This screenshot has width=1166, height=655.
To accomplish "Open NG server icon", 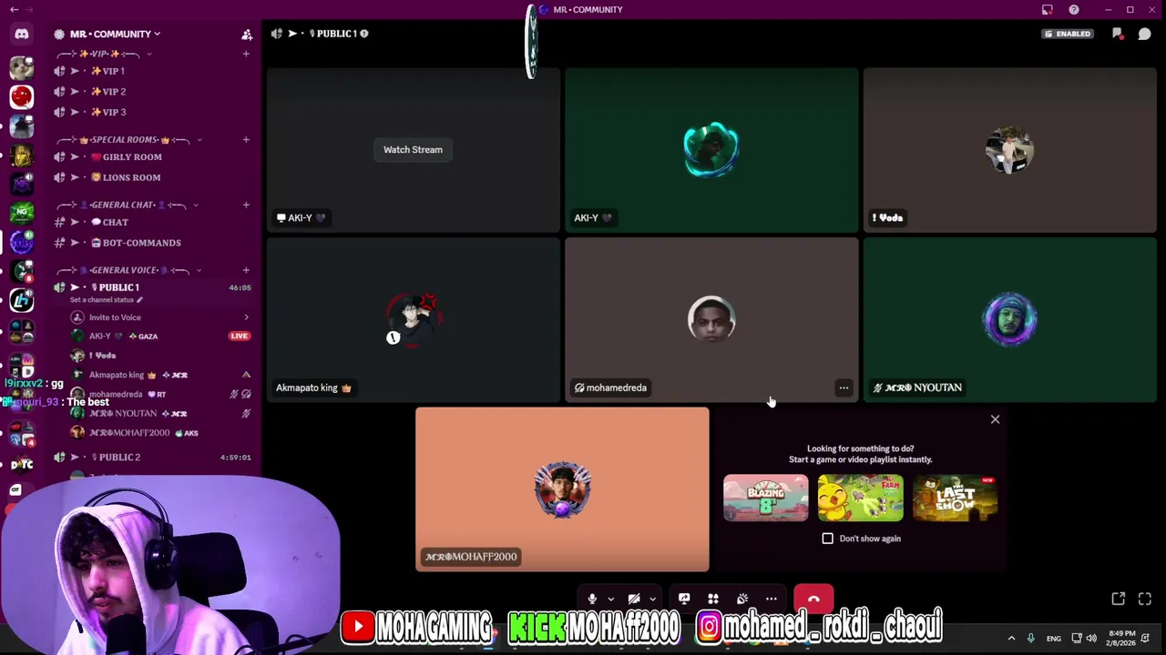I will click(22, 213).
